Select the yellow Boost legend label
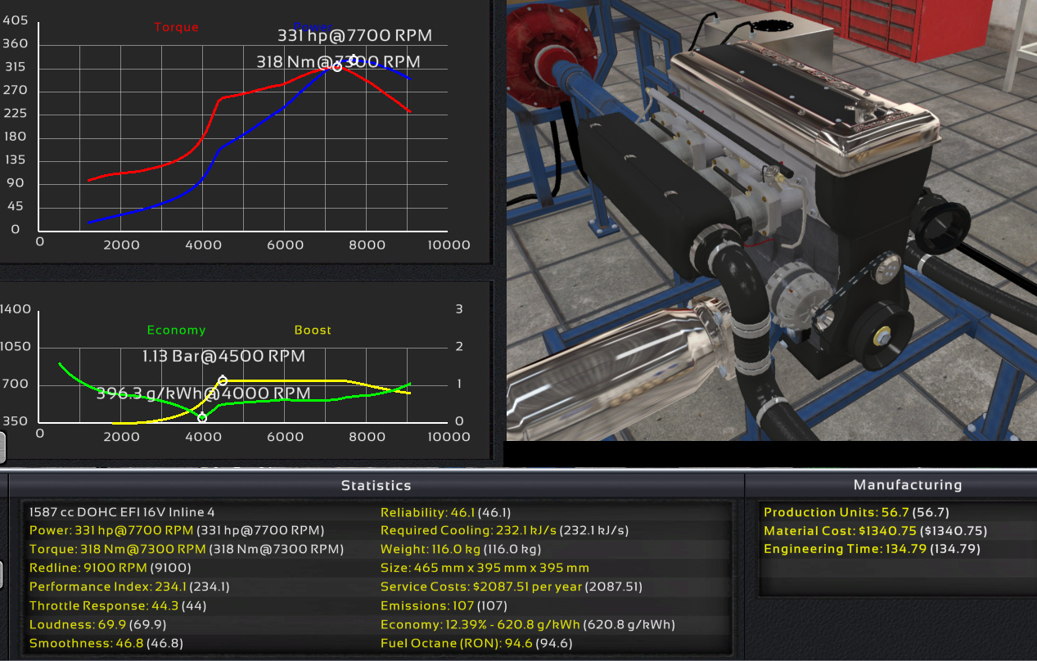1037x661 pixels. (313, 330)
